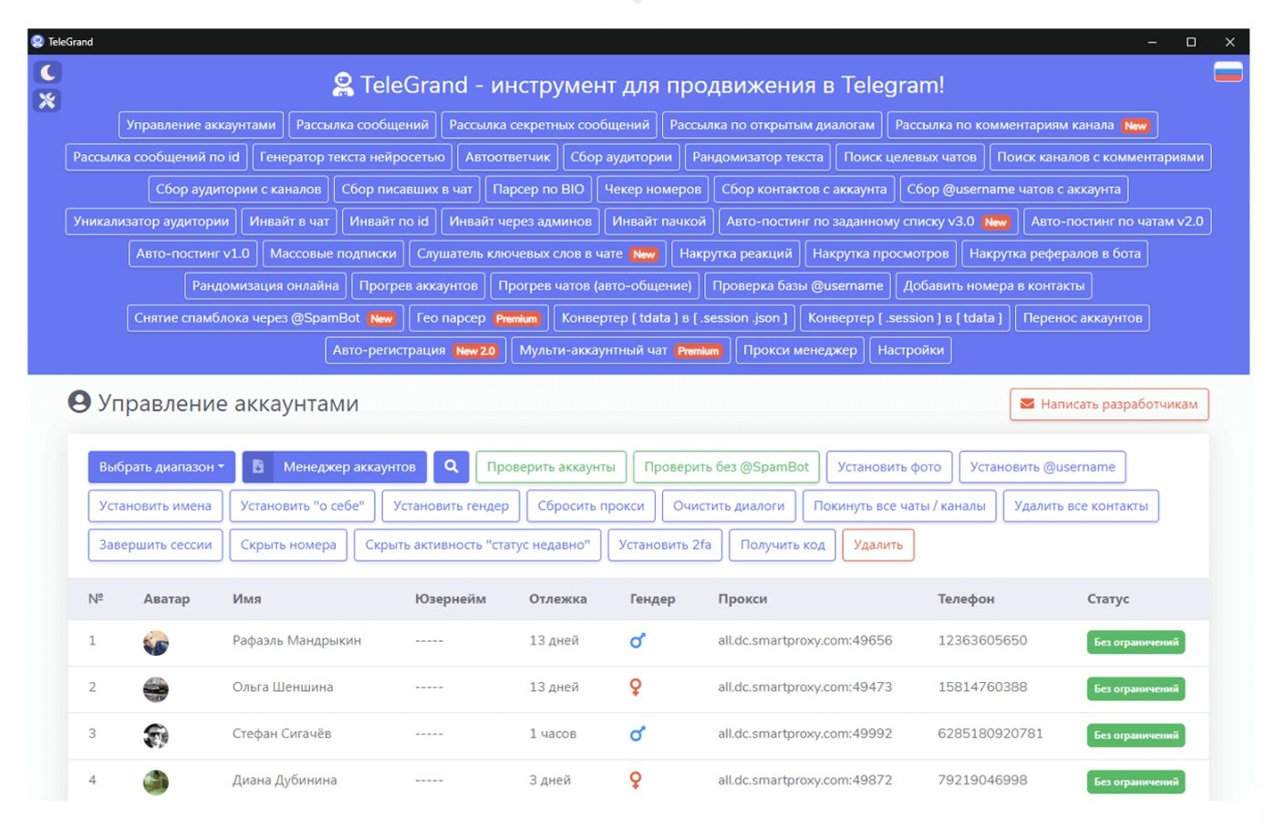The image size is (1275, 828).
Task: Click Покинуть все чаты / каналы
Action: point(899,506)
